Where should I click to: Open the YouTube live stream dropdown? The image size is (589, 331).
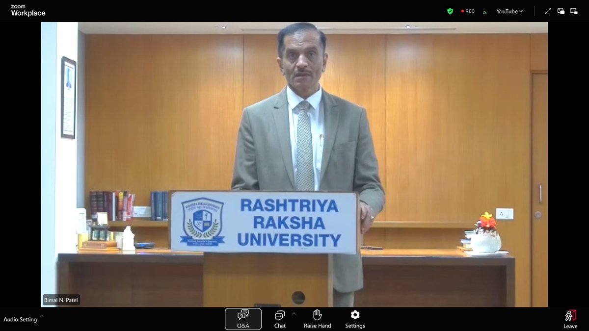point(509,11)
